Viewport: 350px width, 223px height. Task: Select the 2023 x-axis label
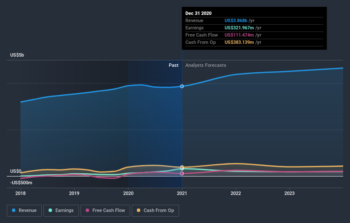pyautogui.click(x=289, y=193)
